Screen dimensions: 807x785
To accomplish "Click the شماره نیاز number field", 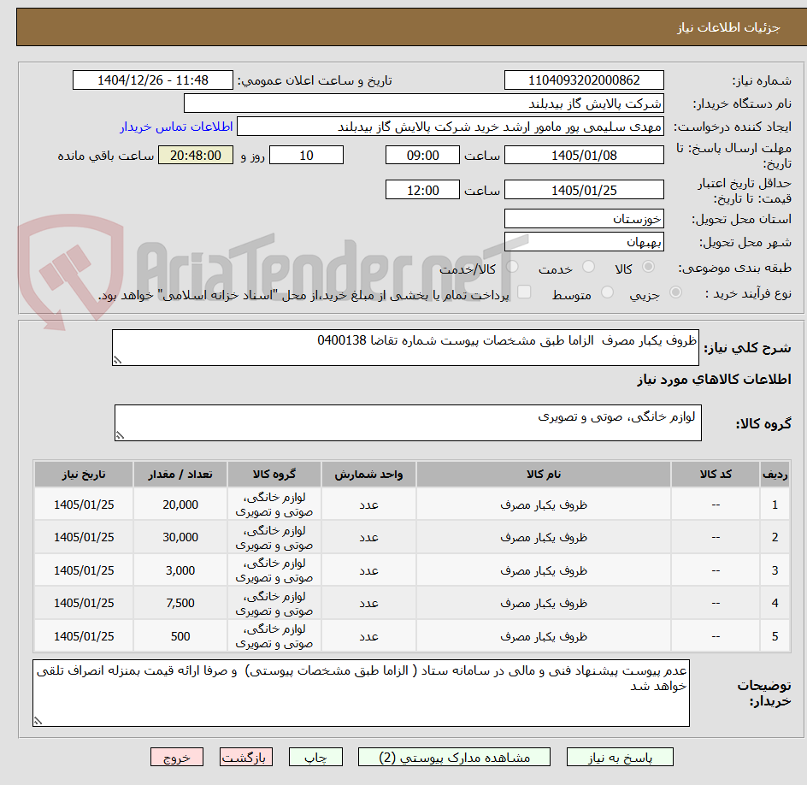I will coord(584,80).
